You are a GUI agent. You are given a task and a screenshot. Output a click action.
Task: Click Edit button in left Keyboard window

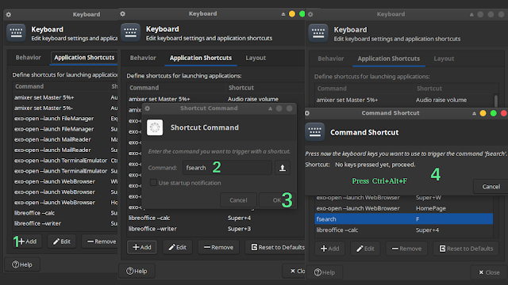(x=62, y=241)
